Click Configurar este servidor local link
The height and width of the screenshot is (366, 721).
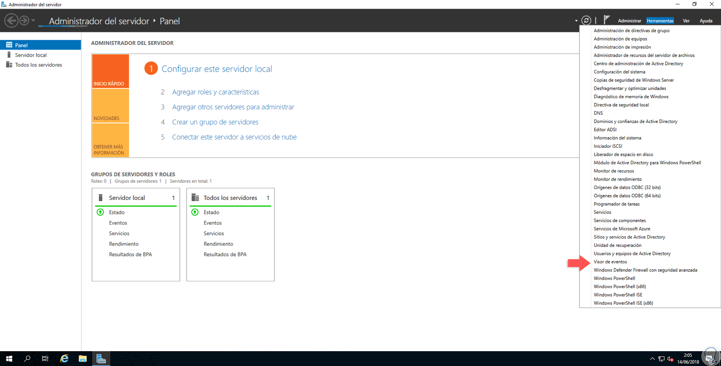(217, 69)
